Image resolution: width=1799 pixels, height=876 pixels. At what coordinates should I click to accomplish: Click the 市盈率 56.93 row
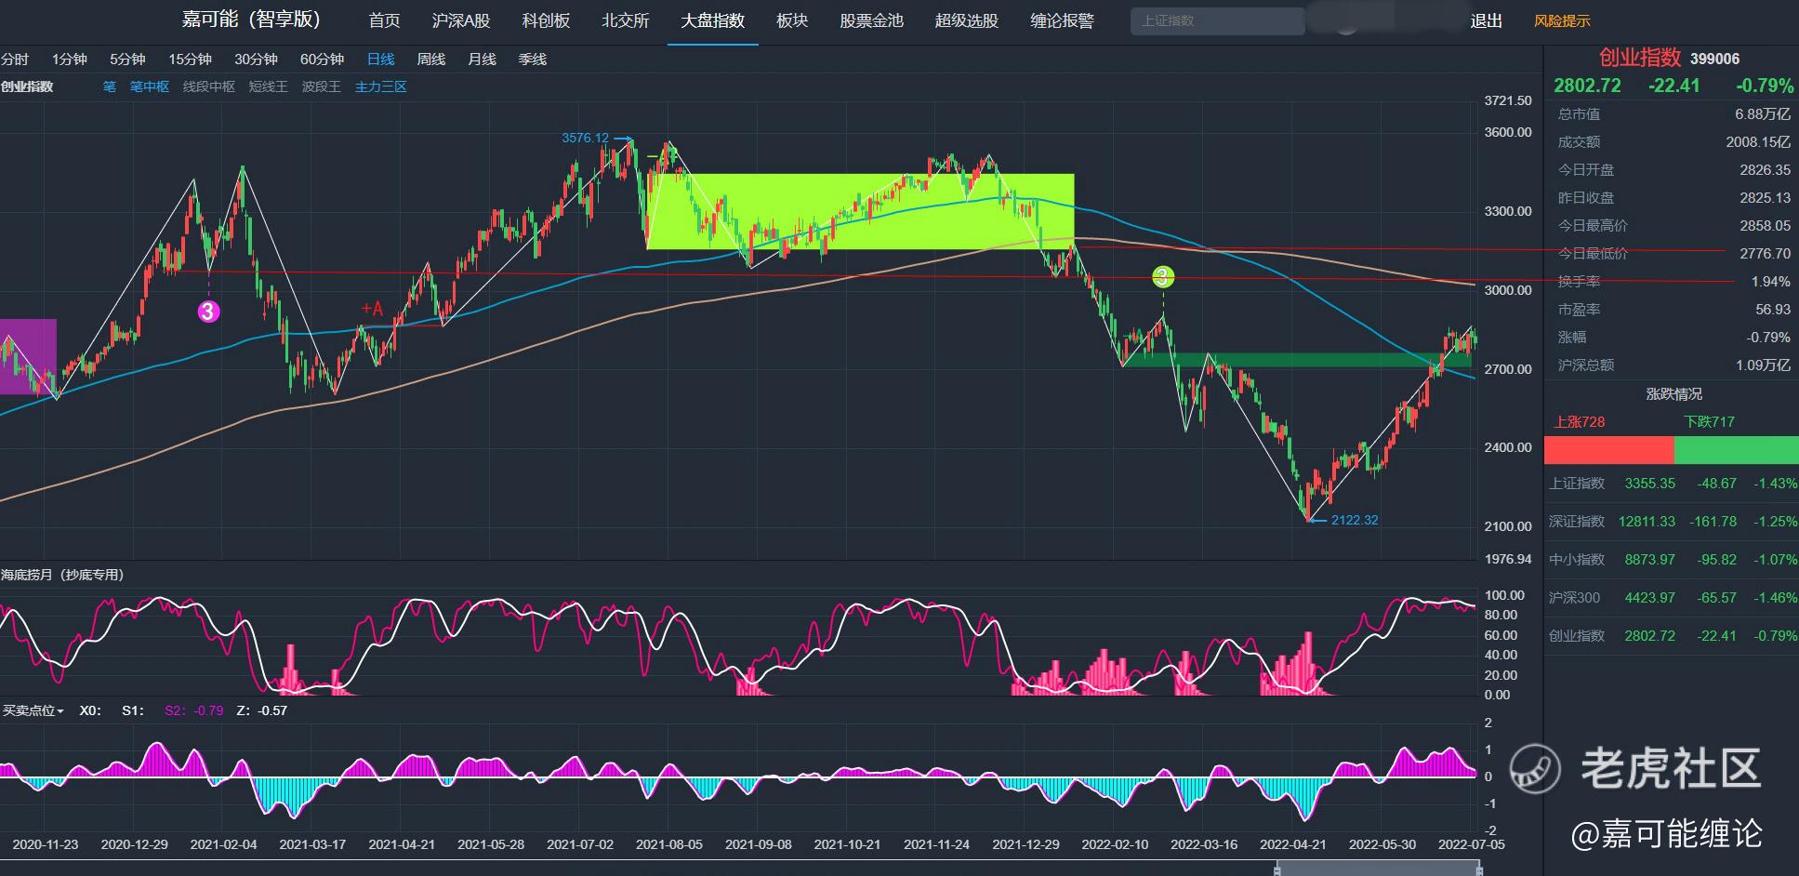1672,310
